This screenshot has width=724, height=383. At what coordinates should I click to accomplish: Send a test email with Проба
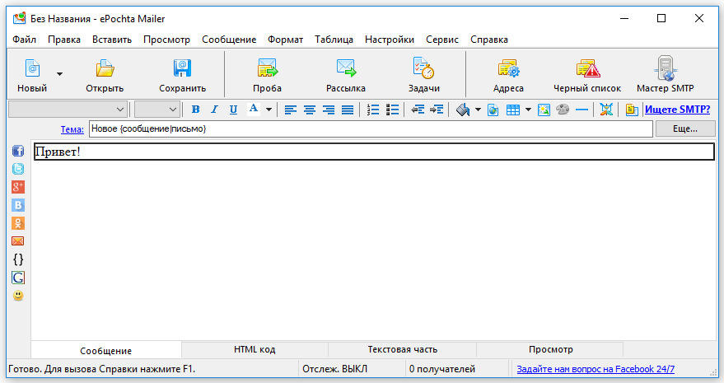[x=268, y=75]
